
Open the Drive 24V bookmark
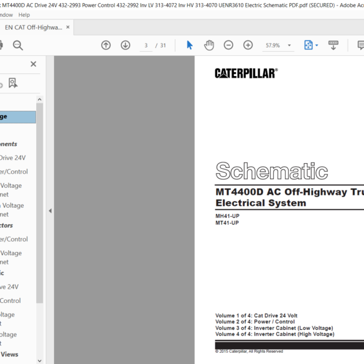point(13,157)
